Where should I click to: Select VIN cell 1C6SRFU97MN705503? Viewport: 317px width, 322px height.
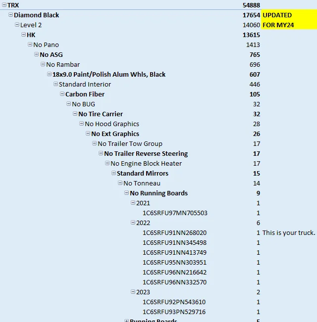[174, 213]
